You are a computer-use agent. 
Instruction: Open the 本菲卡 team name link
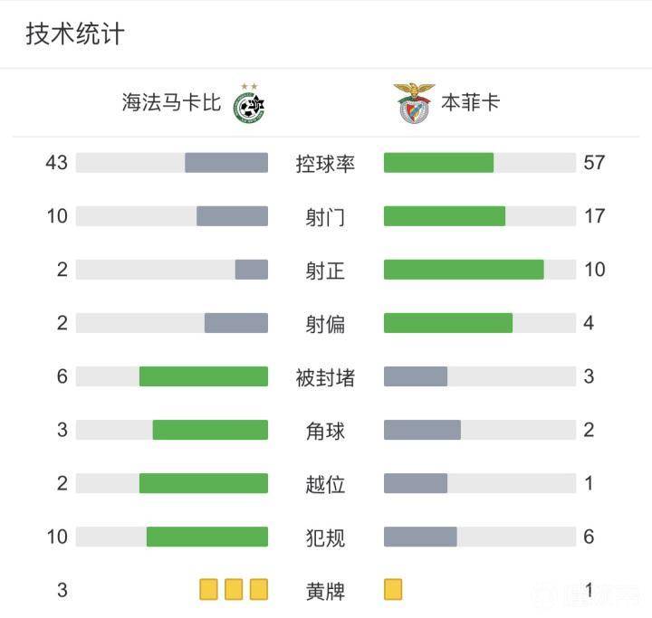pos(470,102)
